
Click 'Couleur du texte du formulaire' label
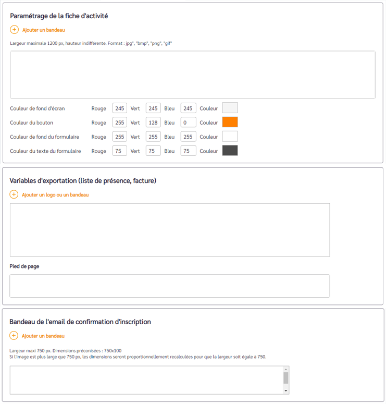click(45, 151)
